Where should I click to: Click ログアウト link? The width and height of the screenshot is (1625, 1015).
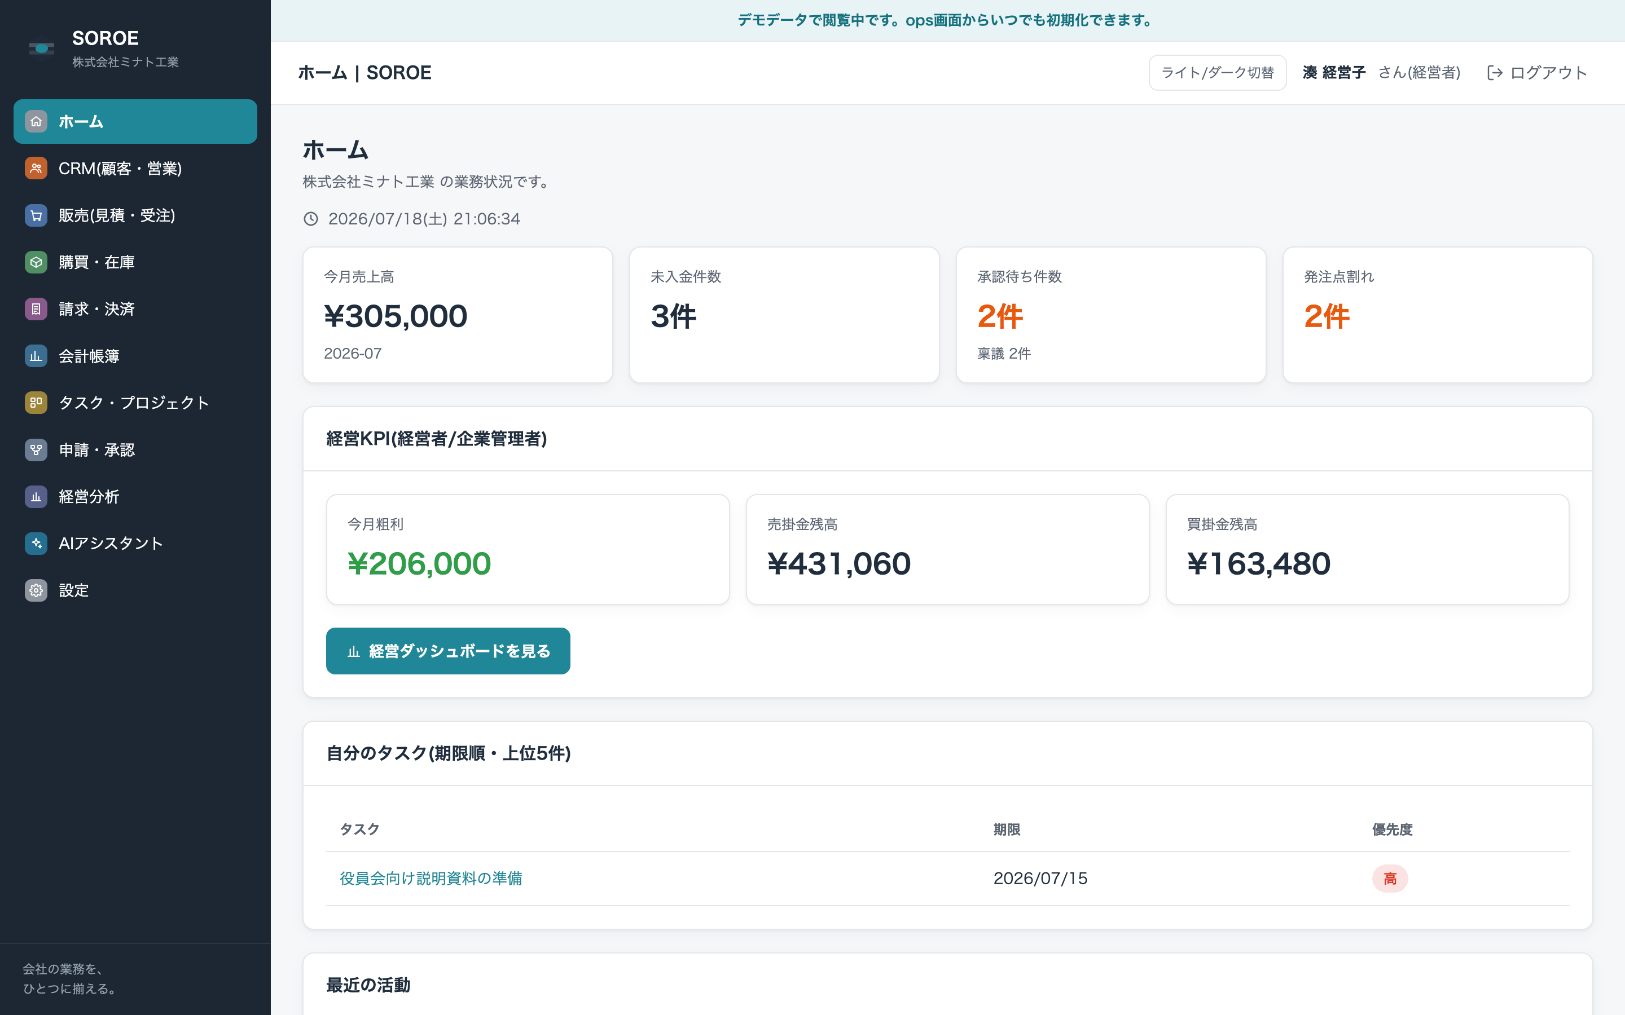pyautogui.click(x=1537, y=73)
